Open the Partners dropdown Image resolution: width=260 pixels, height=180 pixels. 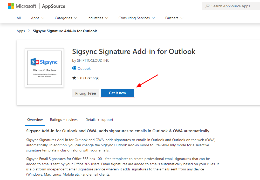pos(174,18)
